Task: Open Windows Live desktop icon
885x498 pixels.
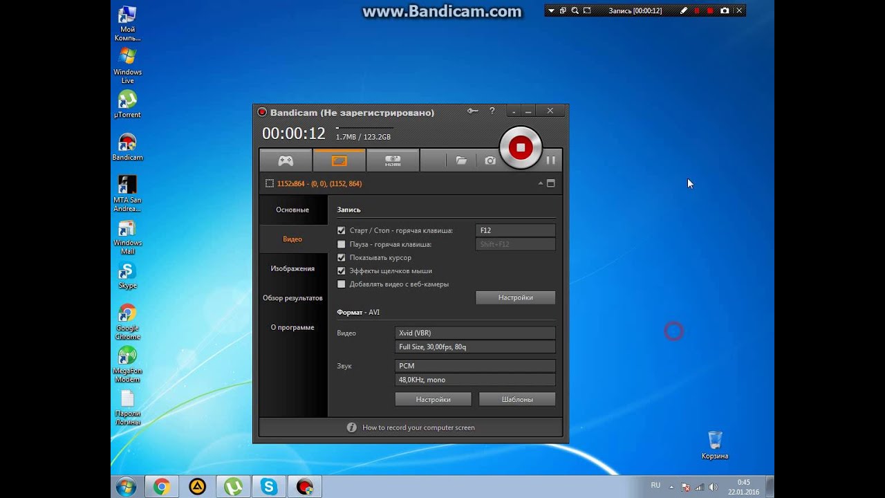Action: [127, 66]
